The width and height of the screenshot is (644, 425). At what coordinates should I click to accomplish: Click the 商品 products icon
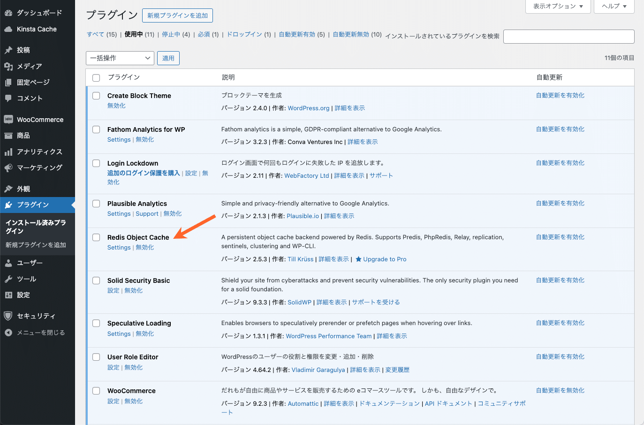8,136
